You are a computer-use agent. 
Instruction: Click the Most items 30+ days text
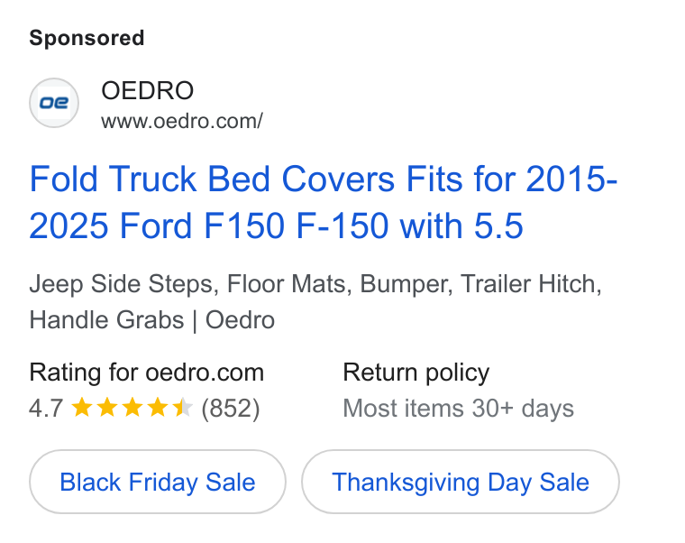458,409
